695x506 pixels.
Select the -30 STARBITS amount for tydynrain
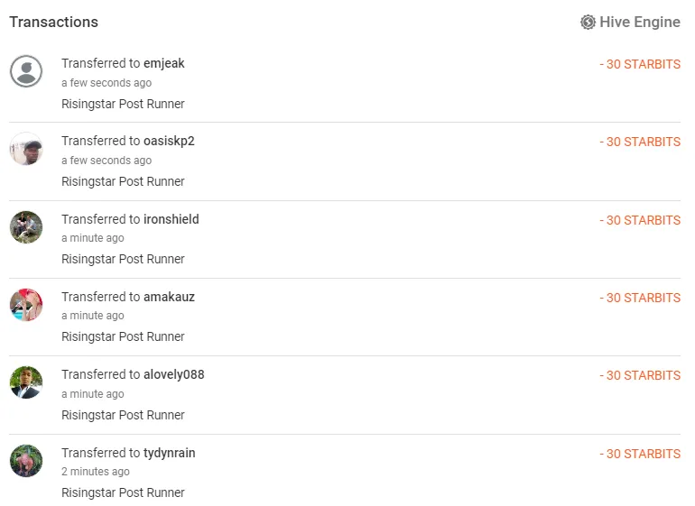pyautogui.click(x=640, y=454)
